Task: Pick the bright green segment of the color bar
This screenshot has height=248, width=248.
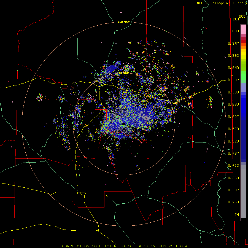Action: [x=243, y=75]
